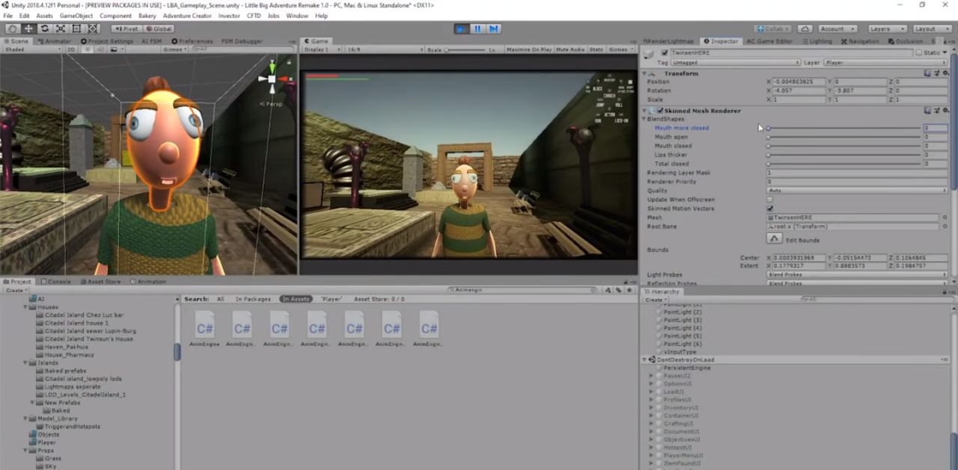
Task: Select the Rect transform tool
Action: click(x=77, y=28)
